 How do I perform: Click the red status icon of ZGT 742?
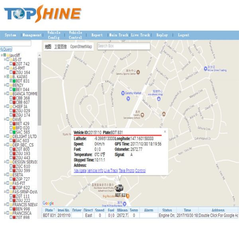pos(14,64)
